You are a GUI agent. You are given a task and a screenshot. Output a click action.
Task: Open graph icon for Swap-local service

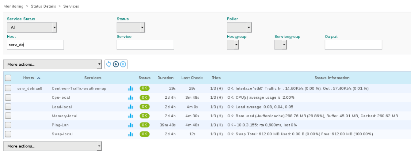pyautogui.click(x=130, y=134)
